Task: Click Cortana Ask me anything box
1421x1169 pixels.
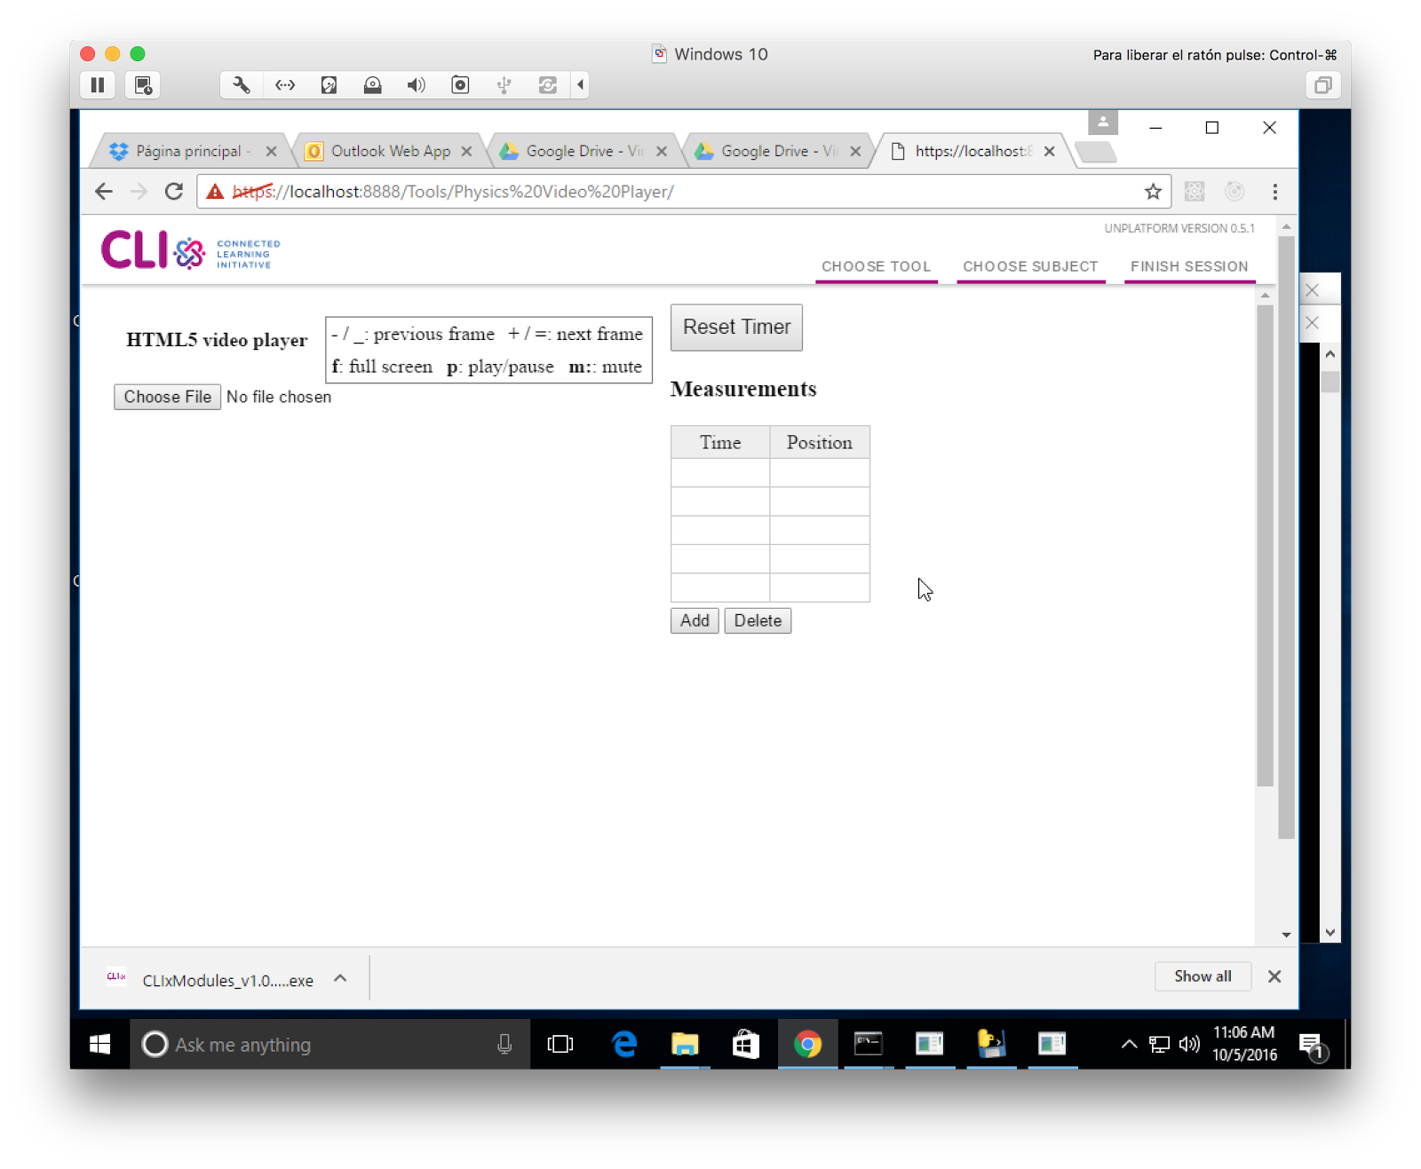Action: coord(330,1045)
